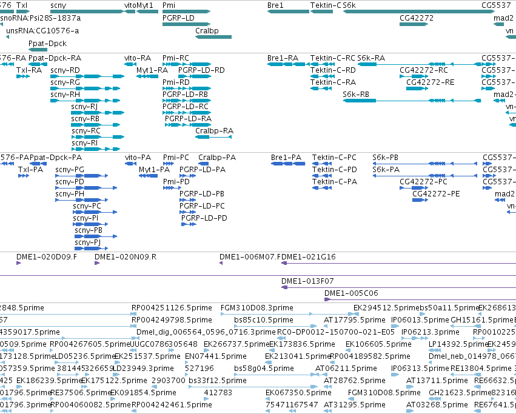Click protein scny-PH
The image size is (516, 414).
tap(82, 200)
